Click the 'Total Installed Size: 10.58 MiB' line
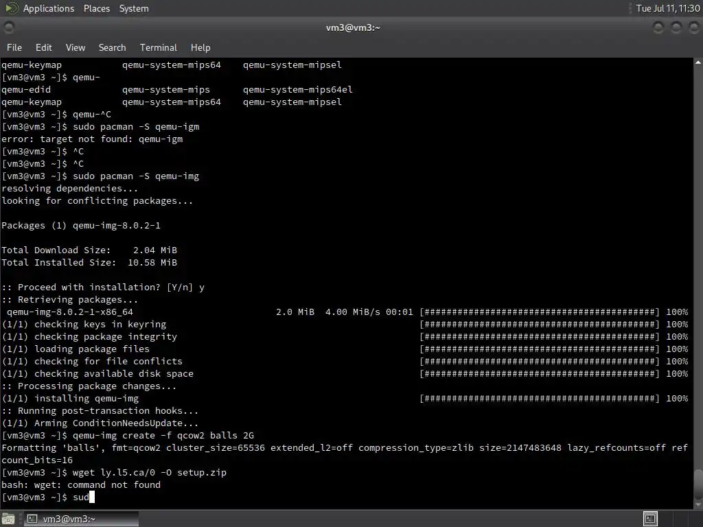Screen dimensions: 703x527 point(89,263)
